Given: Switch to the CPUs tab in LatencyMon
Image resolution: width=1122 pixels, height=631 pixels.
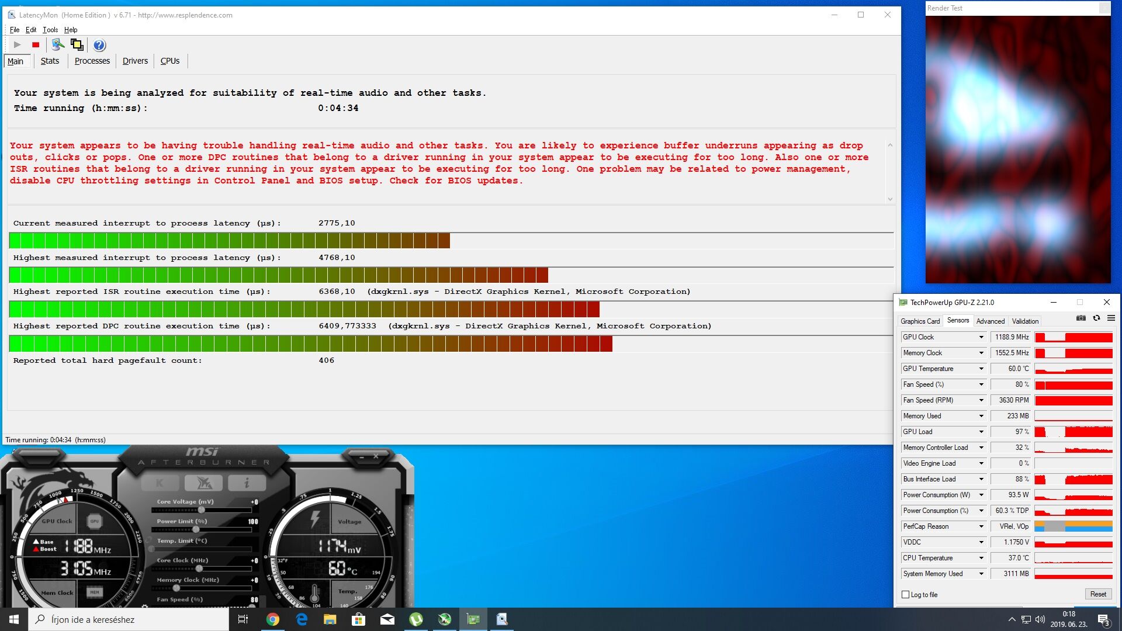Looking at the screenshot, I should [170, 61].
